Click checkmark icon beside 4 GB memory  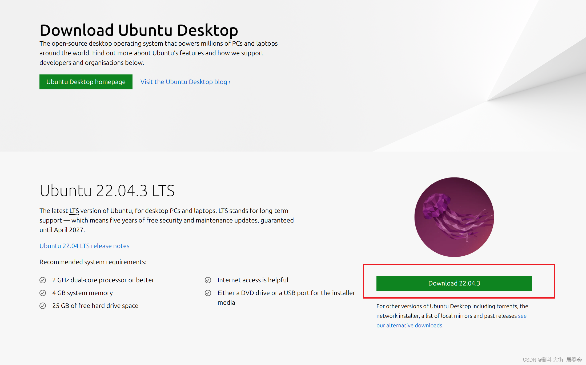coord(43,293)
